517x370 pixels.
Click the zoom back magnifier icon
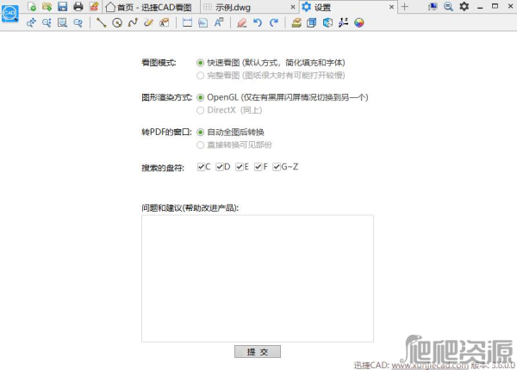[x=78, y=22]
